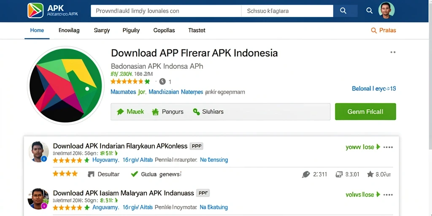This screenshot has width=432, height=216.
Task: Open three-dot menu of second listing
Action: point(388,195)
